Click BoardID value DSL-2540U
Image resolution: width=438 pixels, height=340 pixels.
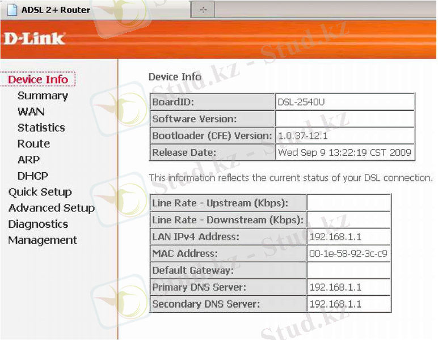click(301, 103)
